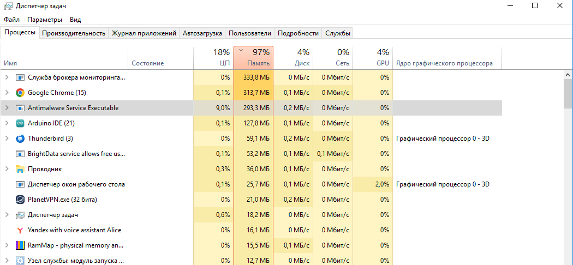Click the RamMap process icon
The height and width of the screenshot is (265, 573).
tap(20, 245)
